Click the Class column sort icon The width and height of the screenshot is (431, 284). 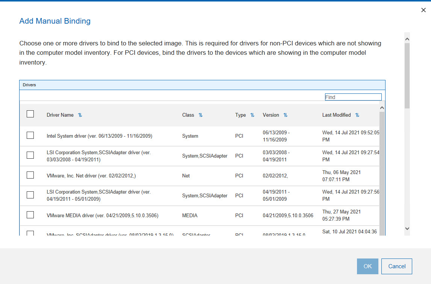(x=201, y=115)
